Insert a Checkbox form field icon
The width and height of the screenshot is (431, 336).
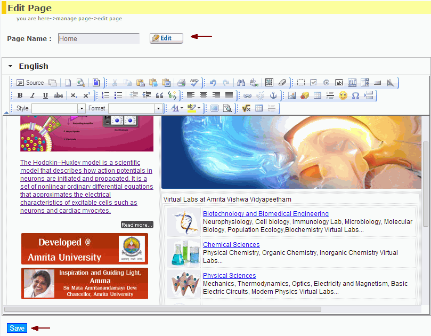314,83
